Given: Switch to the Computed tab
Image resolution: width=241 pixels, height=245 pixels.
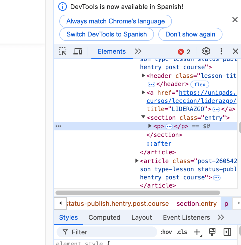Looking at the screenshot, I should click(104, 218).
